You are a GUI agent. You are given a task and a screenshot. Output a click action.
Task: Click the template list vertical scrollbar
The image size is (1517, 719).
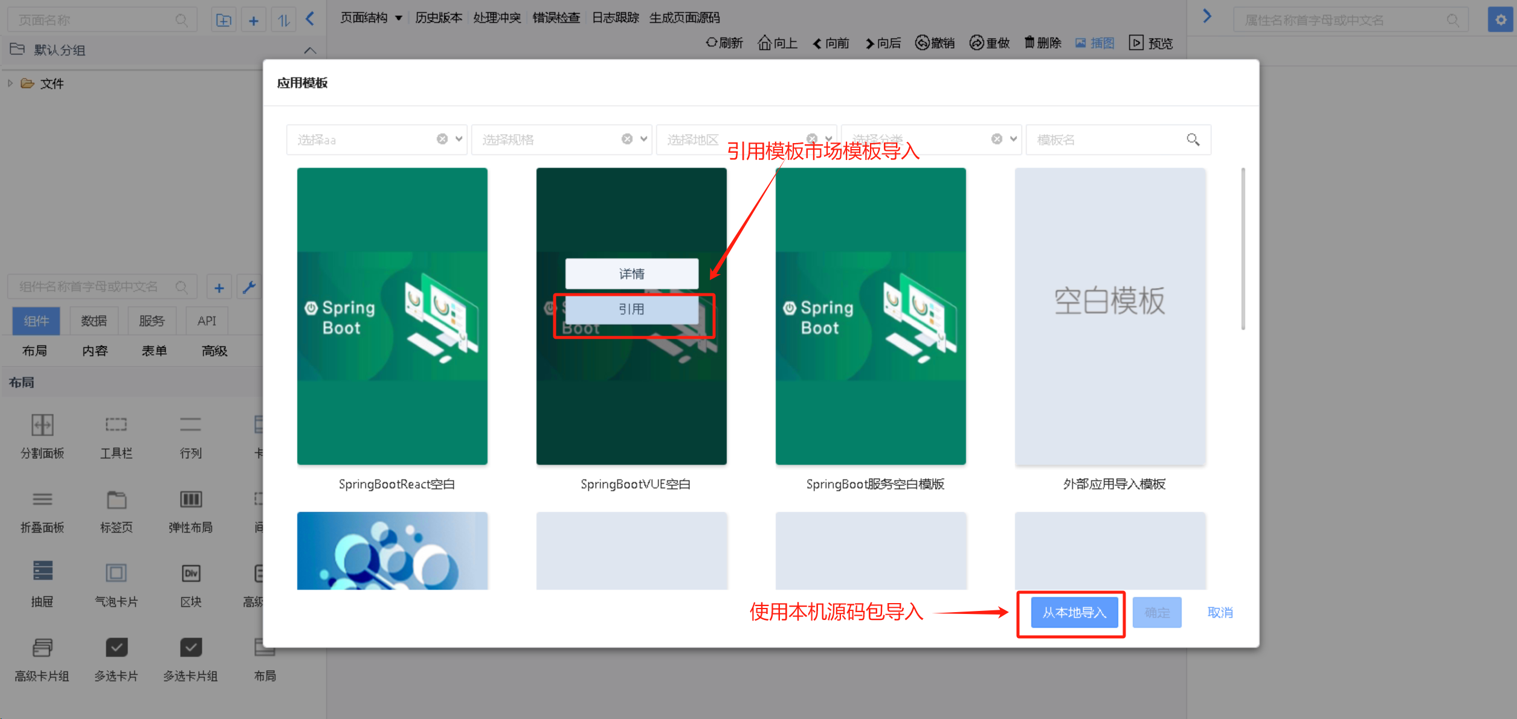1243,249
